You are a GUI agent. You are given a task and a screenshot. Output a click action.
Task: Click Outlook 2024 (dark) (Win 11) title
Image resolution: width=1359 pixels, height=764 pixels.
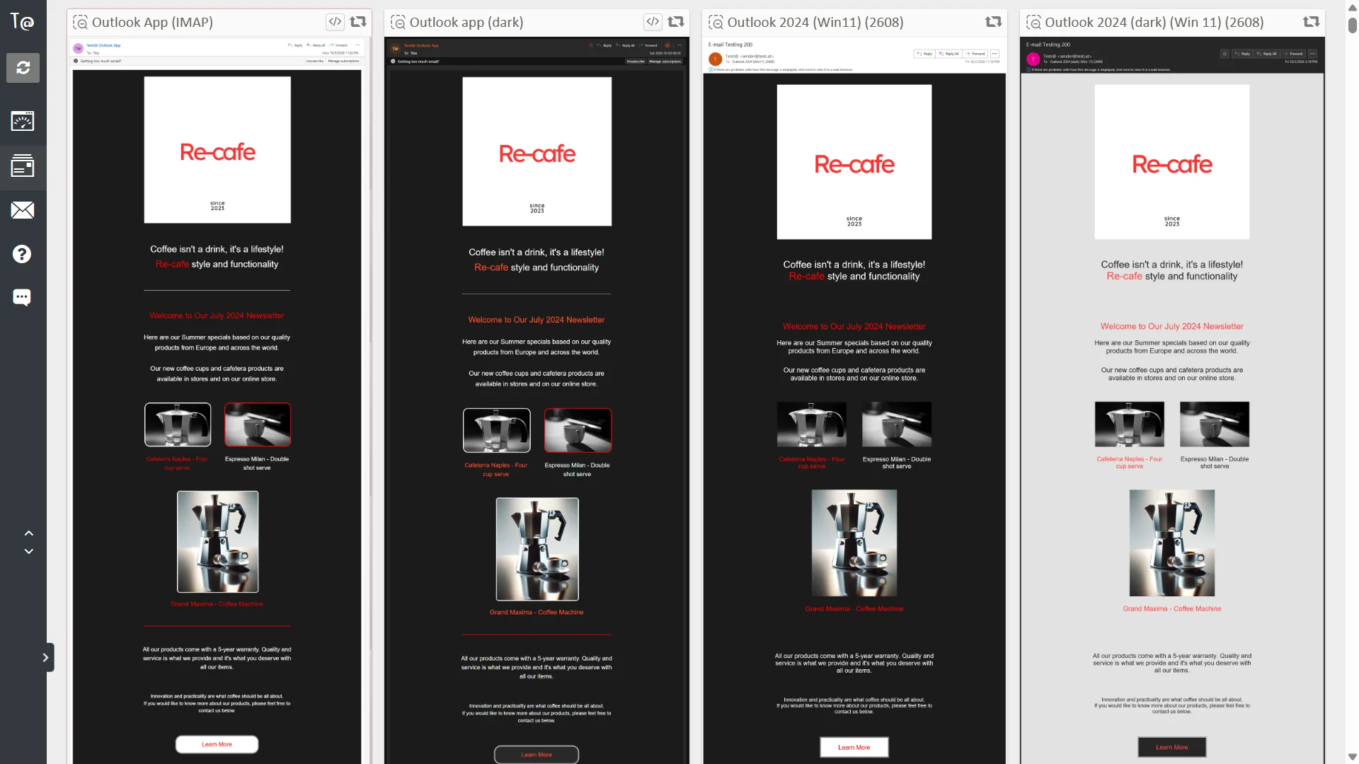point(1154,22)
